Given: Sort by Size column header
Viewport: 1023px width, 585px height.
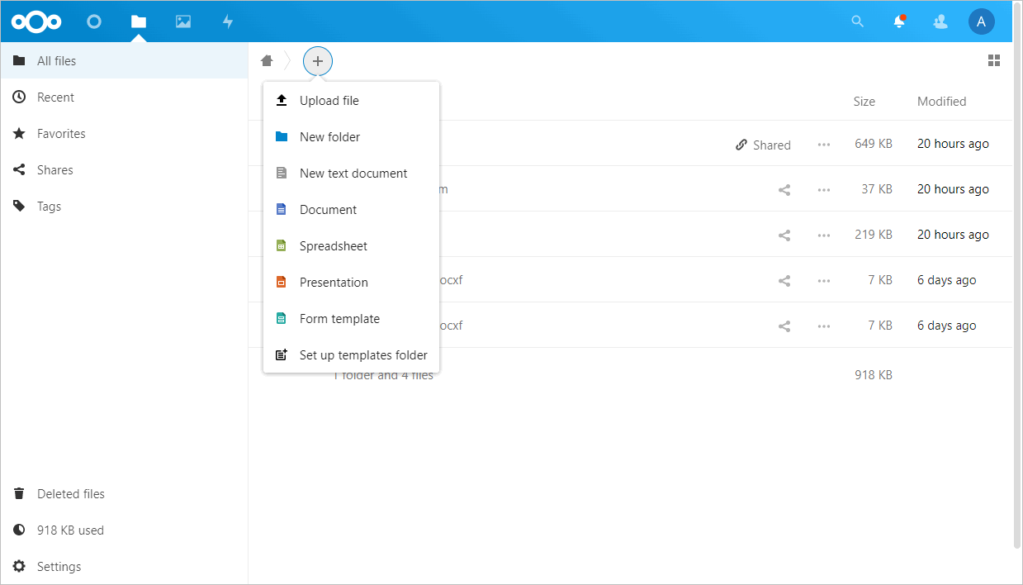Looking at the screenshot, I should click(x=864, y=101).
